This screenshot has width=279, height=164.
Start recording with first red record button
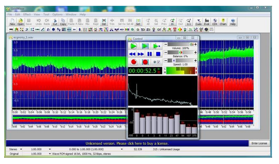pos(134,62)
